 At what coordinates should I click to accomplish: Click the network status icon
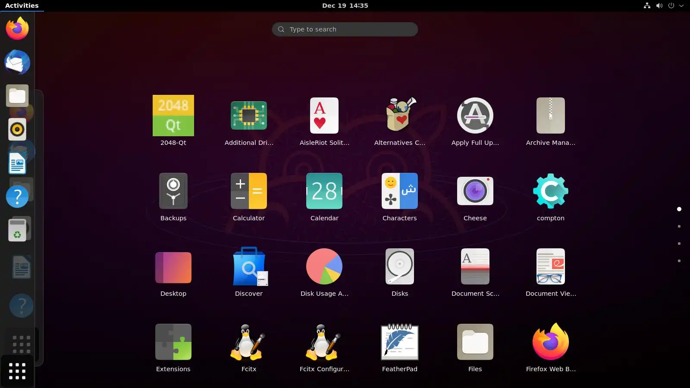pyautogui.click(x=647, y=6)
